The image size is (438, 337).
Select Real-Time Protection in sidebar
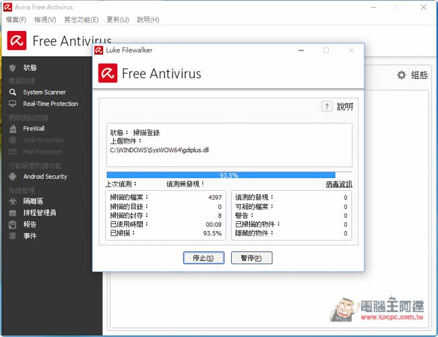tap(51, 104)
